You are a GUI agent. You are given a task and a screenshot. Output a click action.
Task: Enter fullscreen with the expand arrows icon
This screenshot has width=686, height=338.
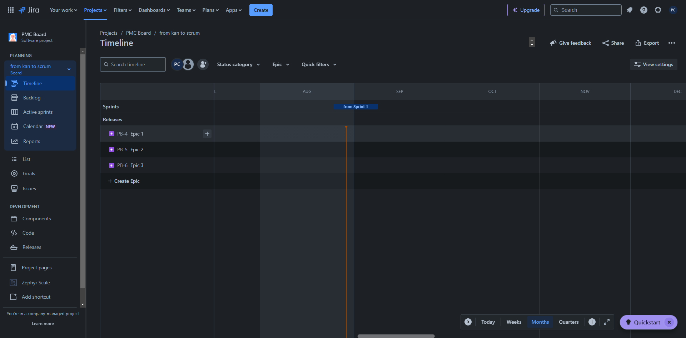click(607, 322)
